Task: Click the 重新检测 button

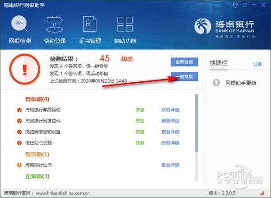Action: (184, 62)
